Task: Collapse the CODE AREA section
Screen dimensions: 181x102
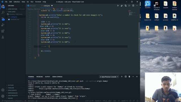Action: (x=16, y=12)
